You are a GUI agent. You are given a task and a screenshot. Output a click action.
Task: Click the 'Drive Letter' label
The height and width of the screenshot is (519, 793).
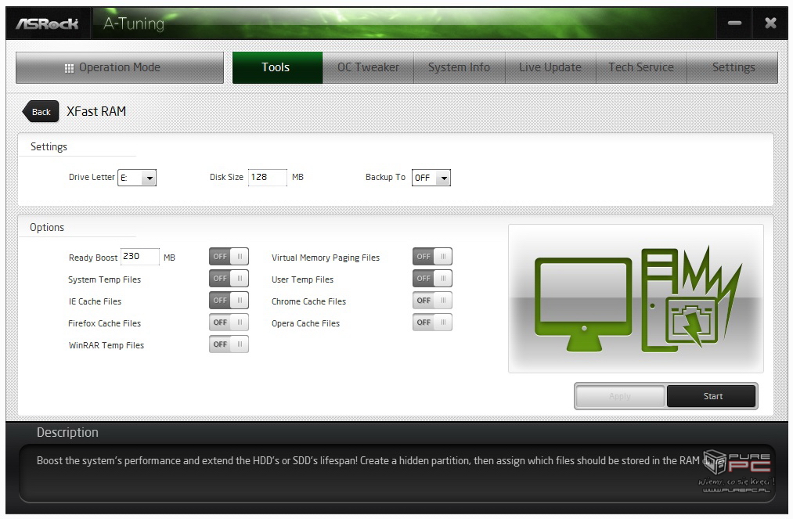(92, 177)
